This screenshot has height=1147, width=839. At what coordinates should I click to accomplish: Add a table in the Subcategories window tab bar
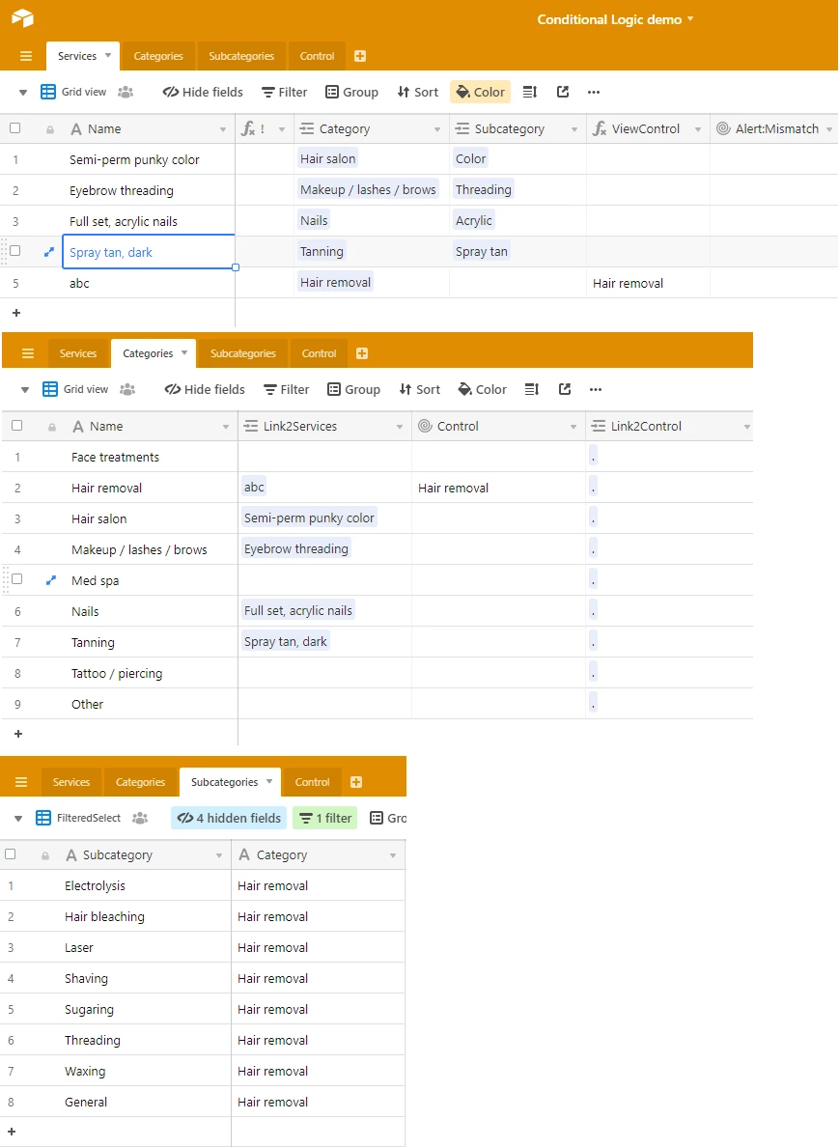pos(356,782)
